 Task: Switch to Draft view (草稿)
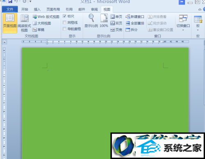39,30
